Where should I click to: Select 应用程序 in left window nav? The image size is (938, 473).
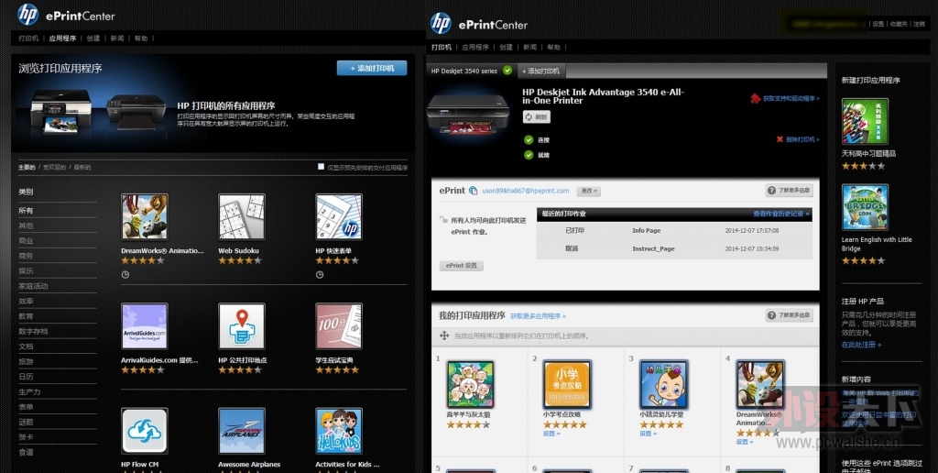(63, 38)
